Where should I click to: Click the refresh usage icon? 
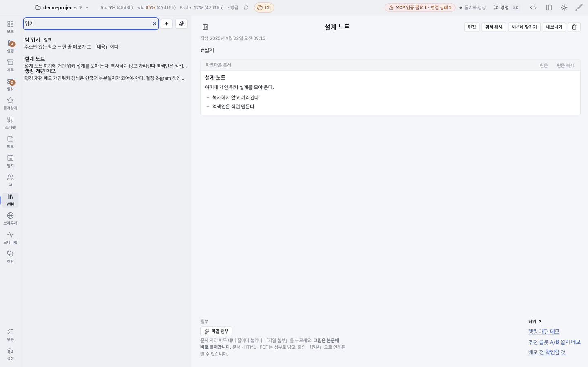coord(246,7)
